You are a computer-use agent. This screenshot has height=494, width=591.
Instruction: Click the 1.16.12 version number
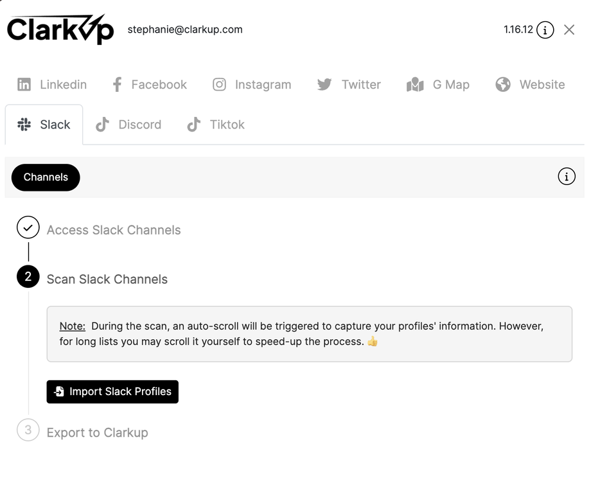[x=518, y=30]
